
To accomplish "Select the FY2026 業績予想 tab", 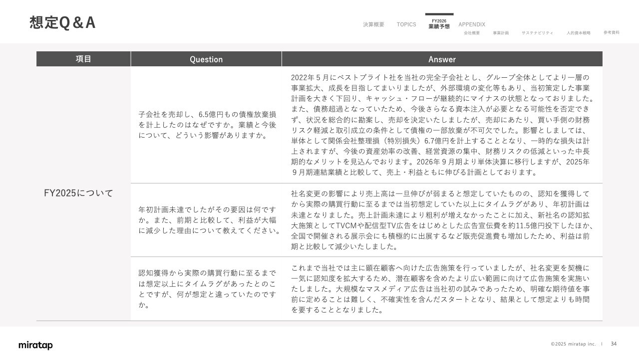I will click(x=439, y=24).
